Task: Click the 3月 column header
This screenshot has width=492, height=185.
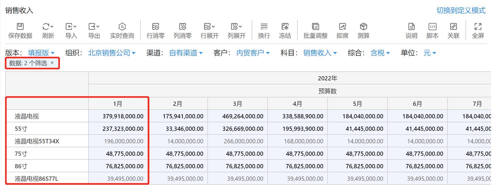Action: pyautogui.click(x=237, y=104)
